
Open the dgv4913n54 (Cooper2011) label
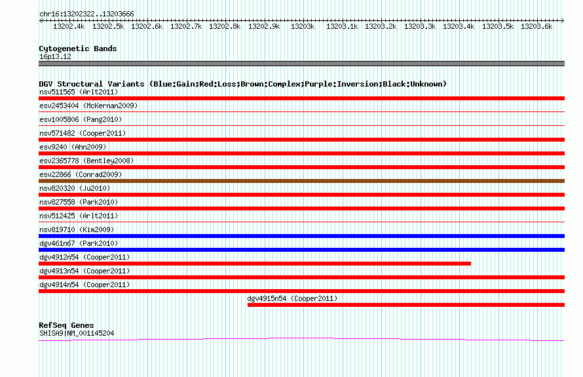click(x=85, y=271)
